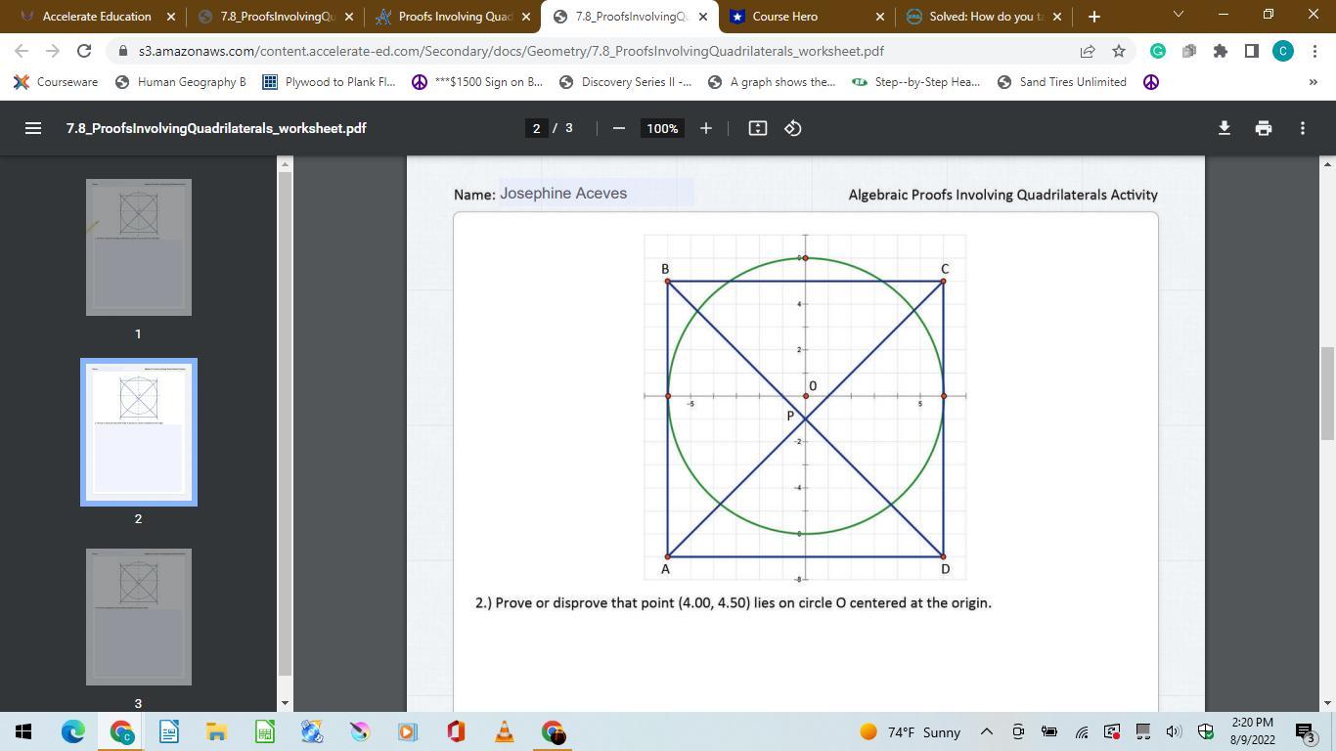Open PDF viewer more actions menu
The height and width of the screenshot is (751, 1336).
coord(1302,128)
